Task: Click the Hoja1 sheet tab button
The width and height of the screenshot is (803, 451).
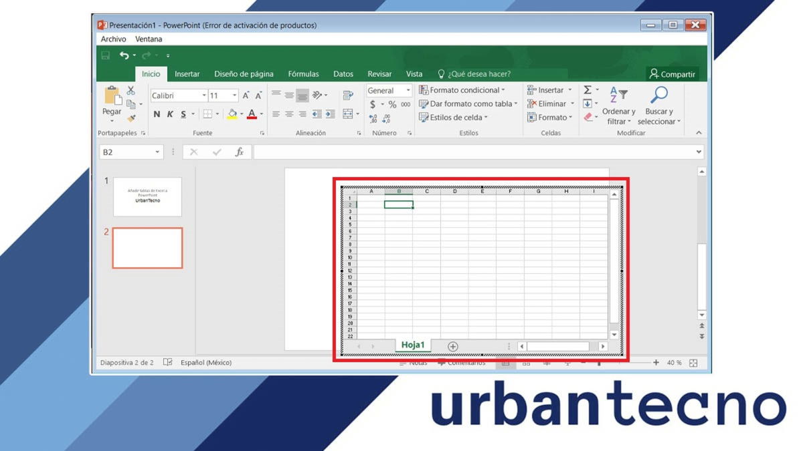Action: click(412, 345)
